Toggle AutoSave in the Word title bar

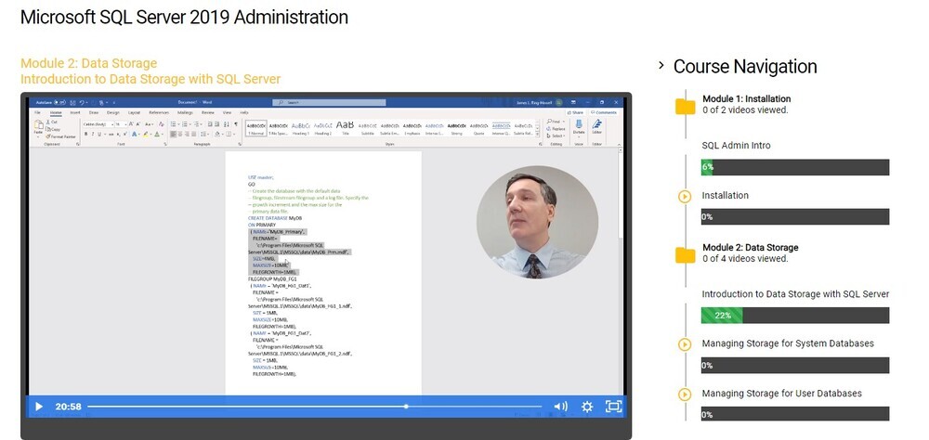pyautogui.click(x=59, y=102)
